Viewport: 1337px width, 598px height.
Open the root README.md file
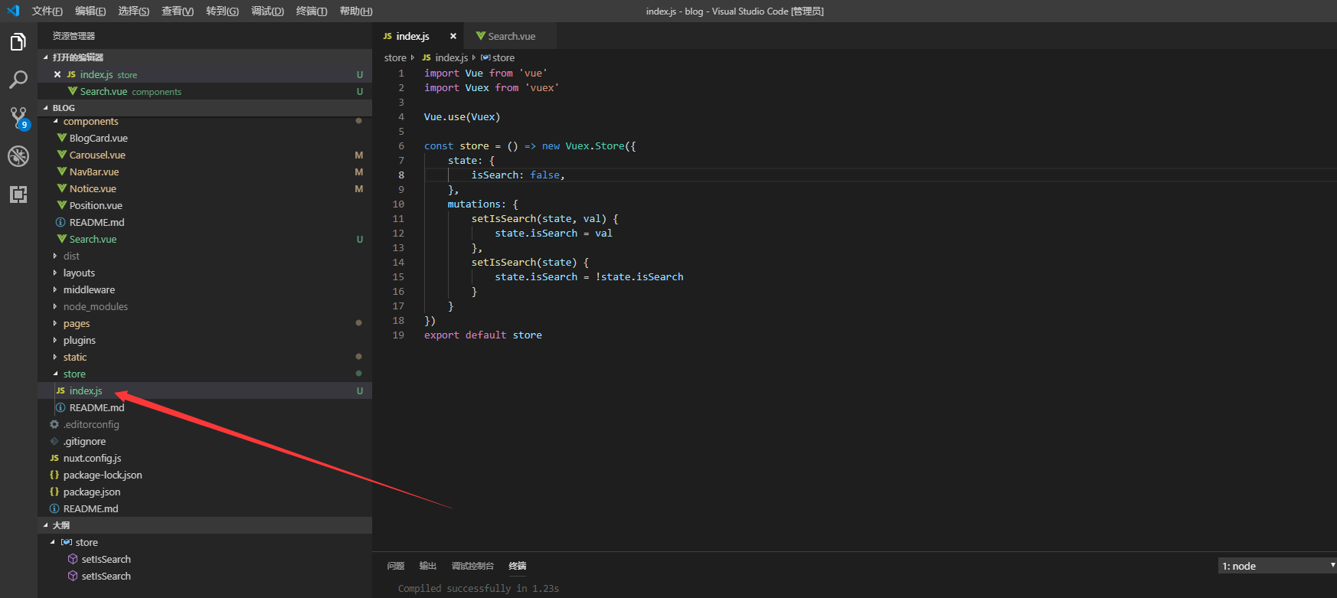point(205,508)
